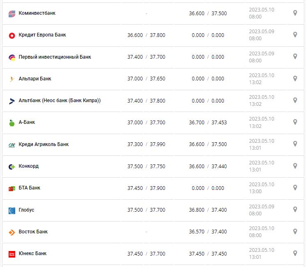This screenshot has width=306, height=267.
Task: Click the Юнекс Банк red logo
Action: pyautogui.click(x=12, y=254)
